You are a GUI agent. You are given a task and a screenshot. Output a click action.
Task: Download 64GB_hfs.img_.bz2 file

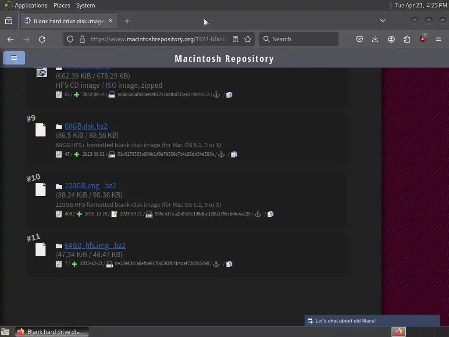[95, 245]
